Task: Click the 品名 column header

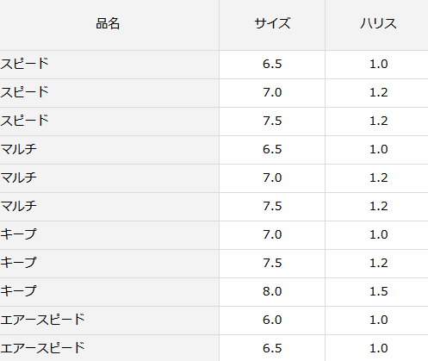Action: pyautogui.click(x=109, y=25)
